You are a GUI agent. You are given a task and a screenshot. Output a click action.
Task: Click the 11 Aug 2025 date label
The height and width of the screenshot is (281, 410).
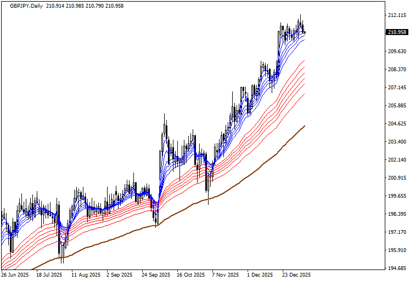pyautogui.click(x=86, y=275)
